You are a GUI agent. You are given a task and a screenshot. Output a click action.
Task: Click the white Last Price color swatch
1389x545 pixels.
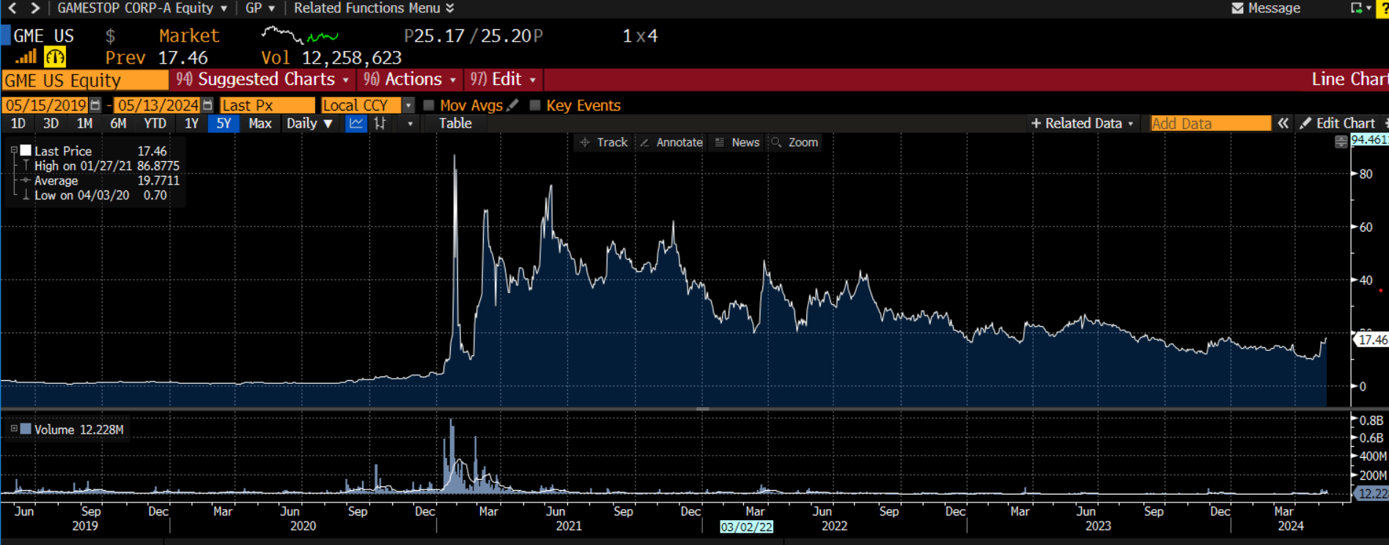pos(26,150)
